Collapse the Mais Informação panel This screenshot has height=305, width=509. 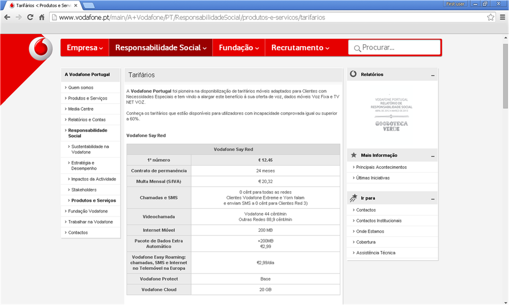coord(433,156)
